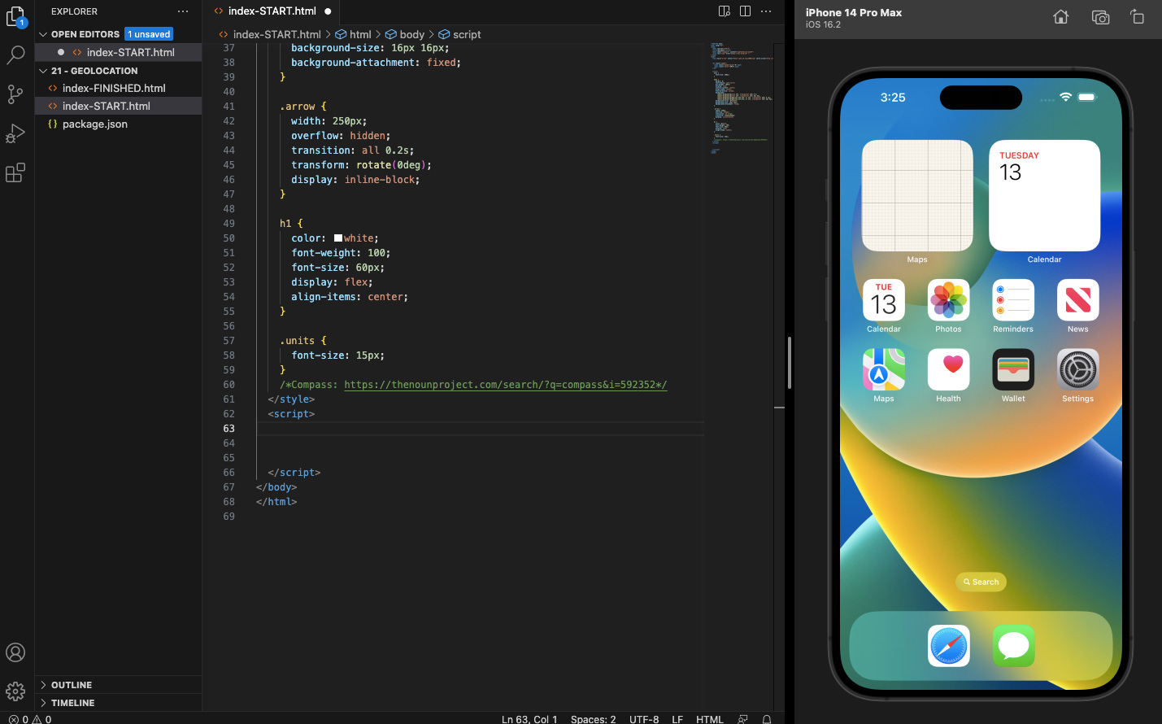Viewport: 1162px width, 724px height.
Task: Open the Reminders app on iPhone
Action: [x=1013, y=300]
